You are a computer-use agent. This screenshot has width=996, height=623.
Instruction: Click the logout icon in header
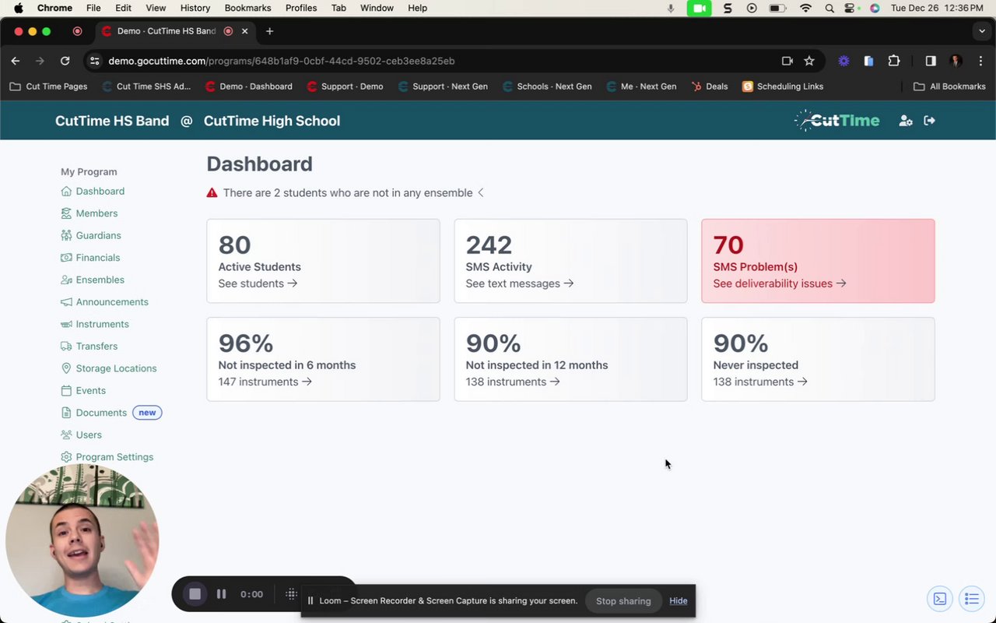(929, 121)
